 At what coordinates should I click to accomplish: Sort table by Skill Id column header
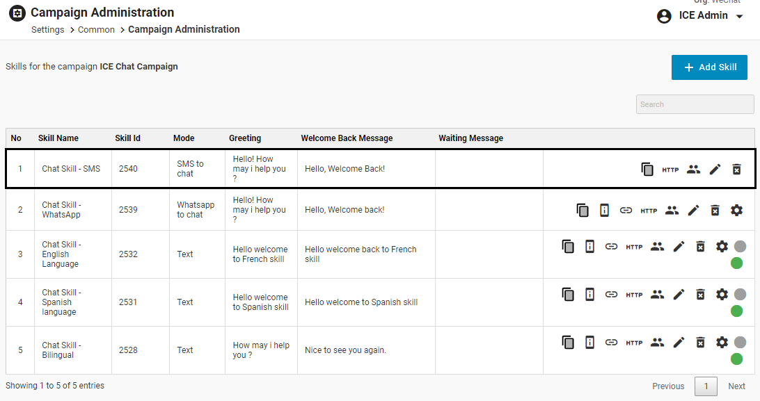(x=127, y=138)
